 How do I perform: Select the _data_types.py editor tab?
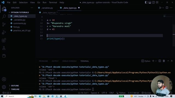[x=70, y=8]
